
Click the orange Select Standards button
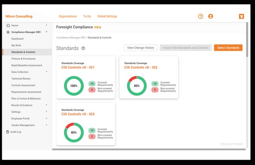tap(228, 48)
